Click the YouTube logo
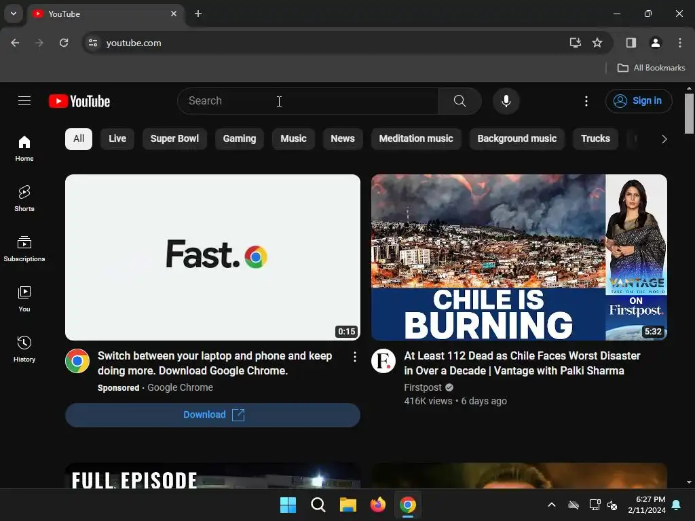 pyautogui.click(x=79, y=101)
